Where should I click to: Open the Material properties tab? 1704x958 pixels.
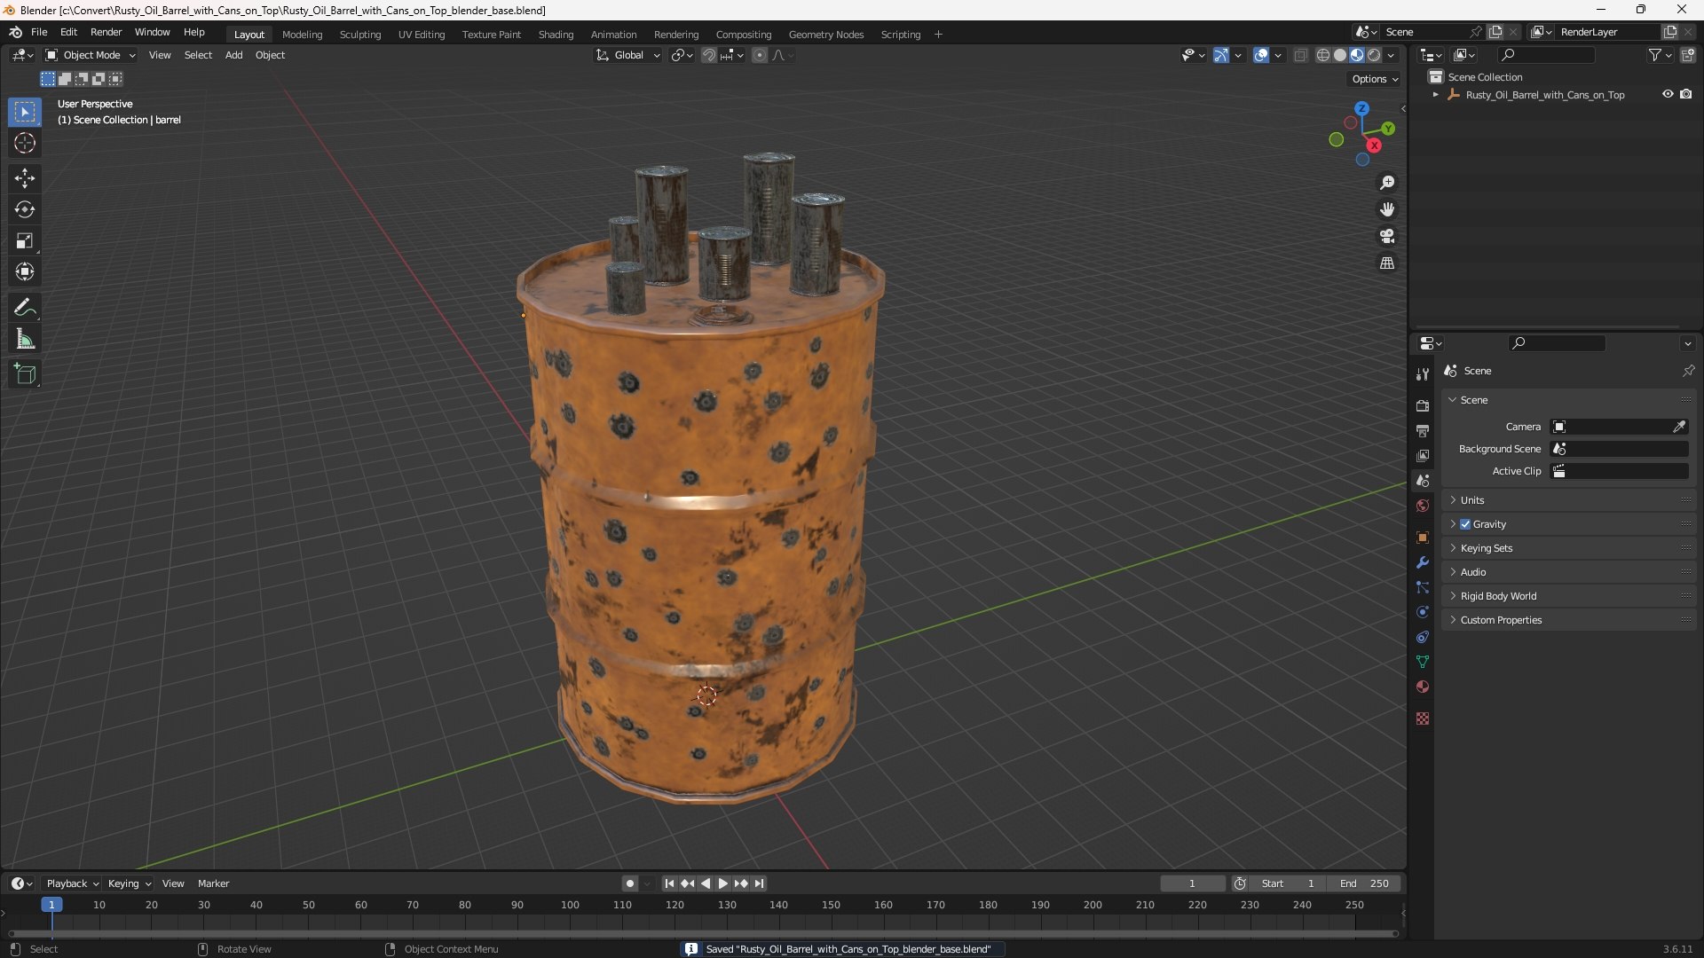1423,687
